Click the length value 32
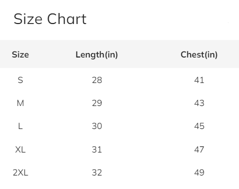The width and height of the screenshot is (239, 189). [97, 172]
